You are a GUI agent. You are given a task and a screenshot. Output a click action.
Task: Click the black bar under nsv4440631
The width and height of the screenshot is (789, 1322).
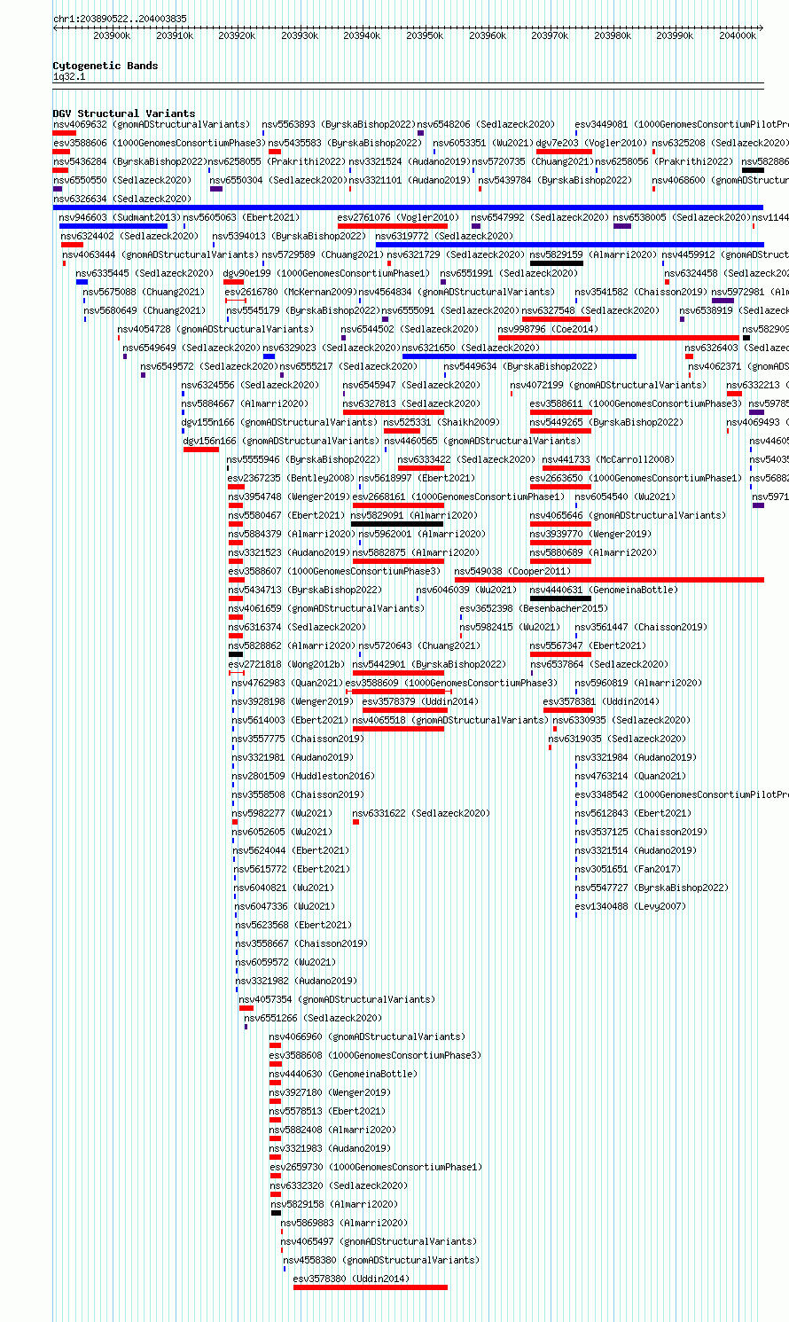tap(560, 598)
